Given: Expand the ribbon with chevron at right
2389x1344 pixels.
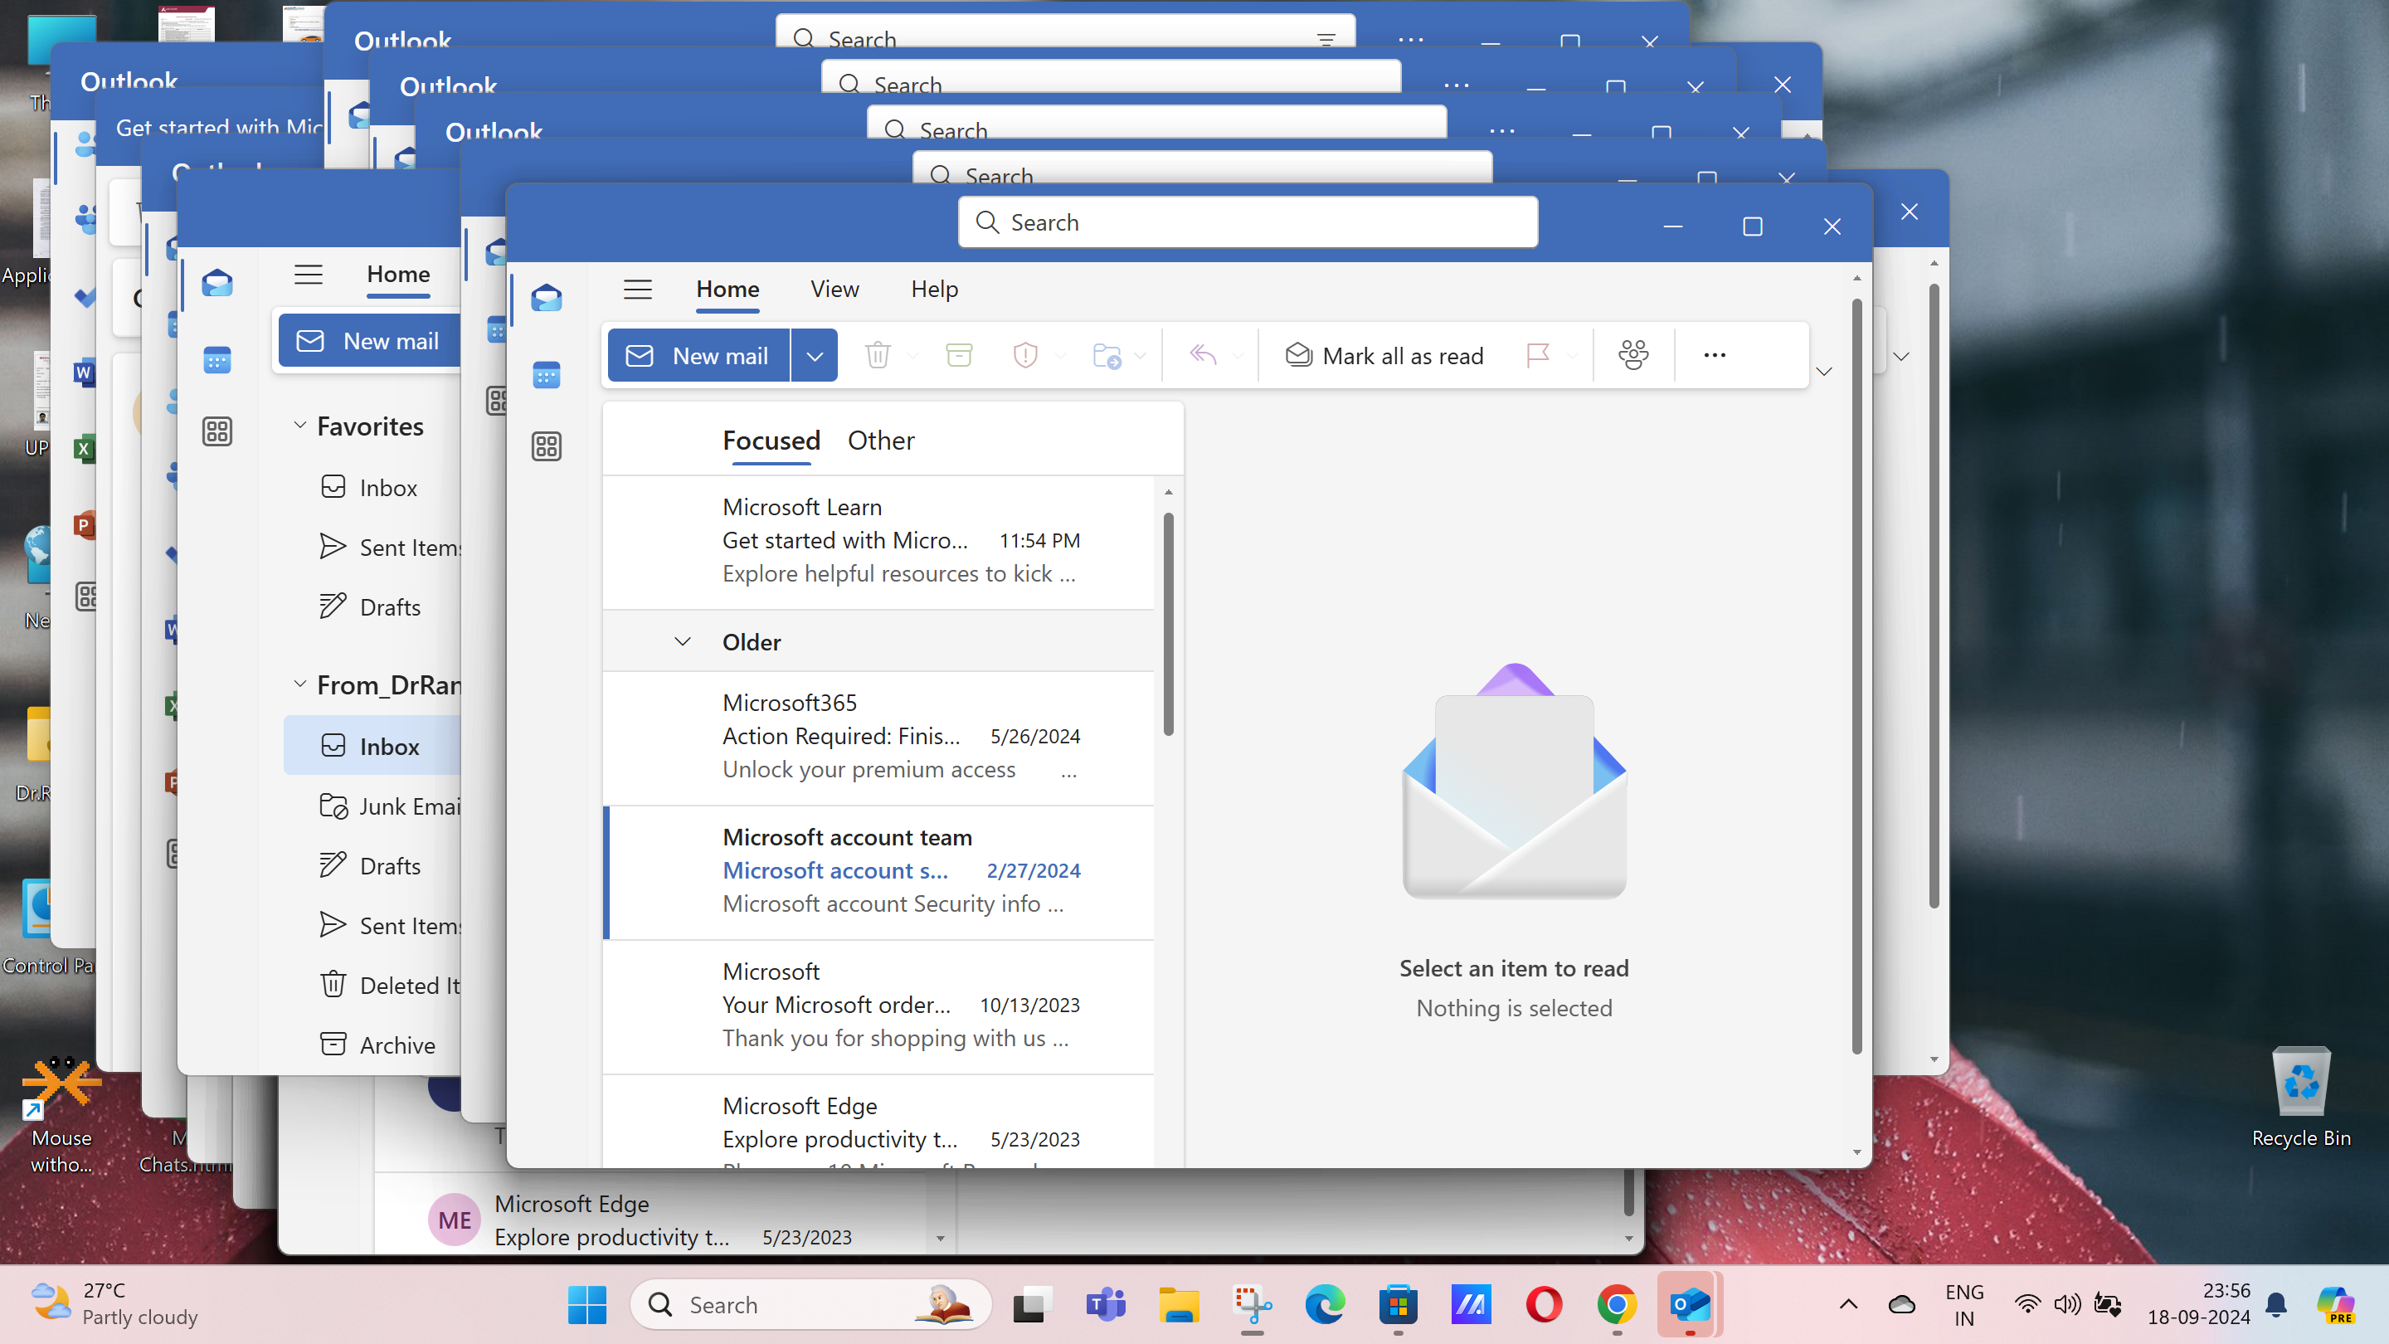Looking at the screenshot, I should (x=1824, y=371).
